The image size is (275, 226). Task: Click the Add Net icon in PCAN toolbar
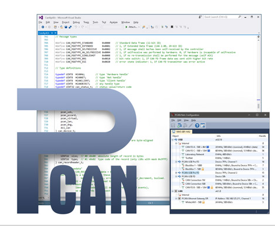[x=179, y=125]
